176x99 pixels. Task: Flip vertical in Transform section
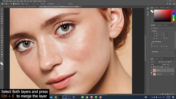(x=167, y=38)
